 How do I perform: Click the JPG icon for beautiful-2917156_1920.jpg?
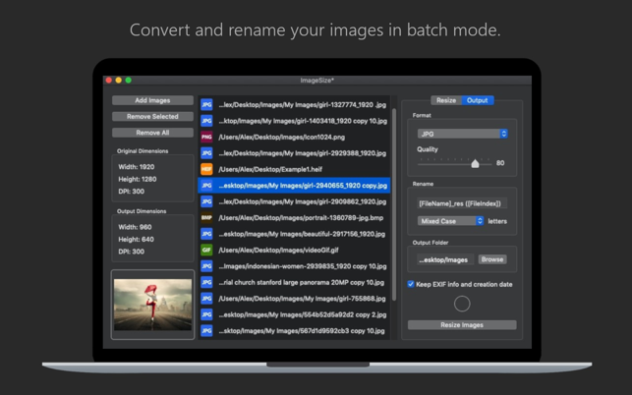tap(206, 234)
